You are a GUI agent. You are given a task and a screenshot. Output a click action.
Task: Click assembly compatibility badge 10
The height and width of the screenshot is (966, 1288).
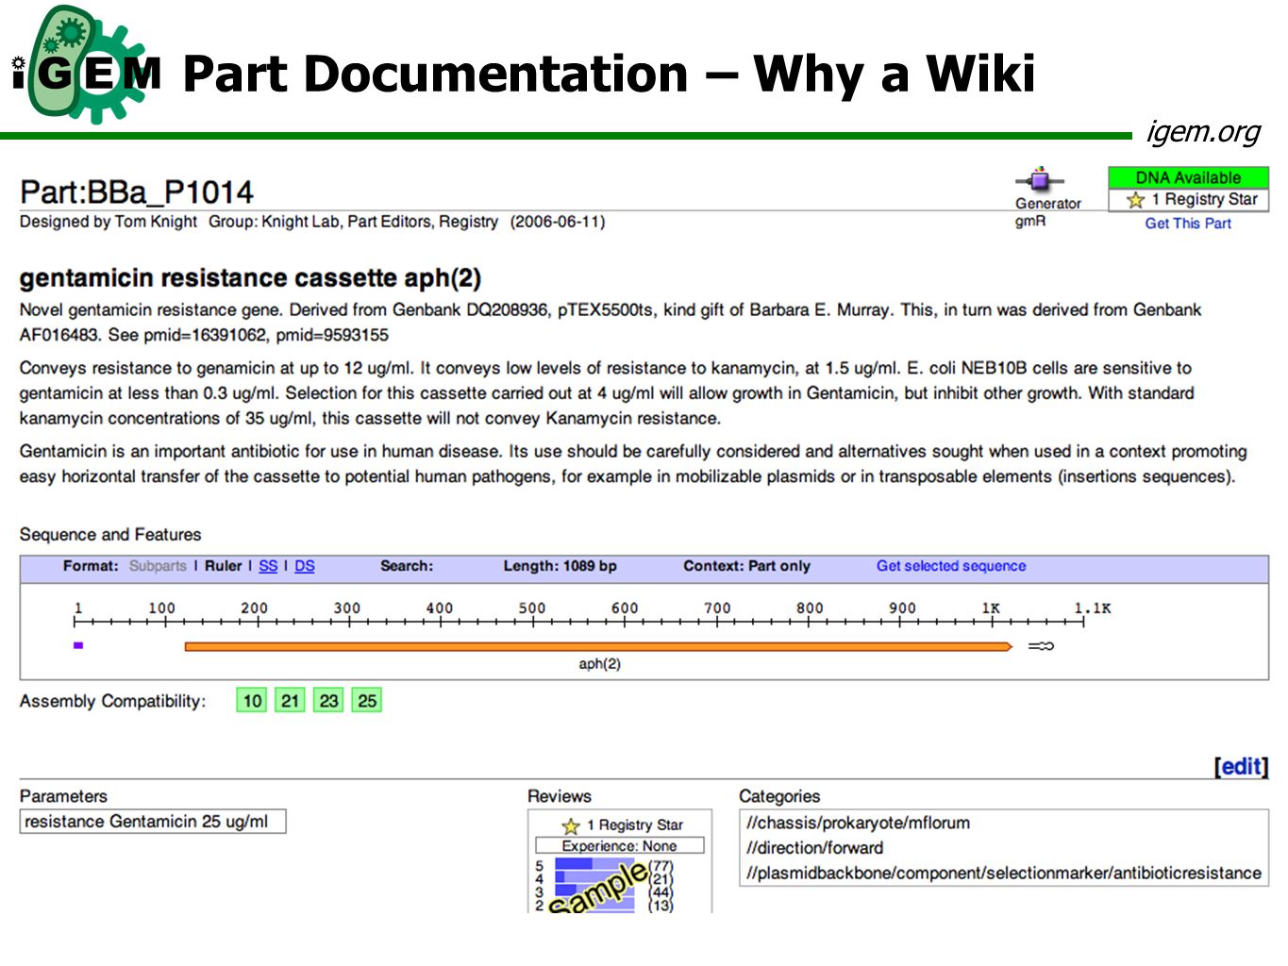[252, 701]
